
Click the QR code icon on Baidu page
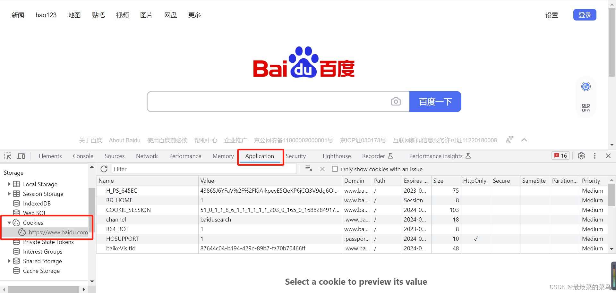point(586,108)
